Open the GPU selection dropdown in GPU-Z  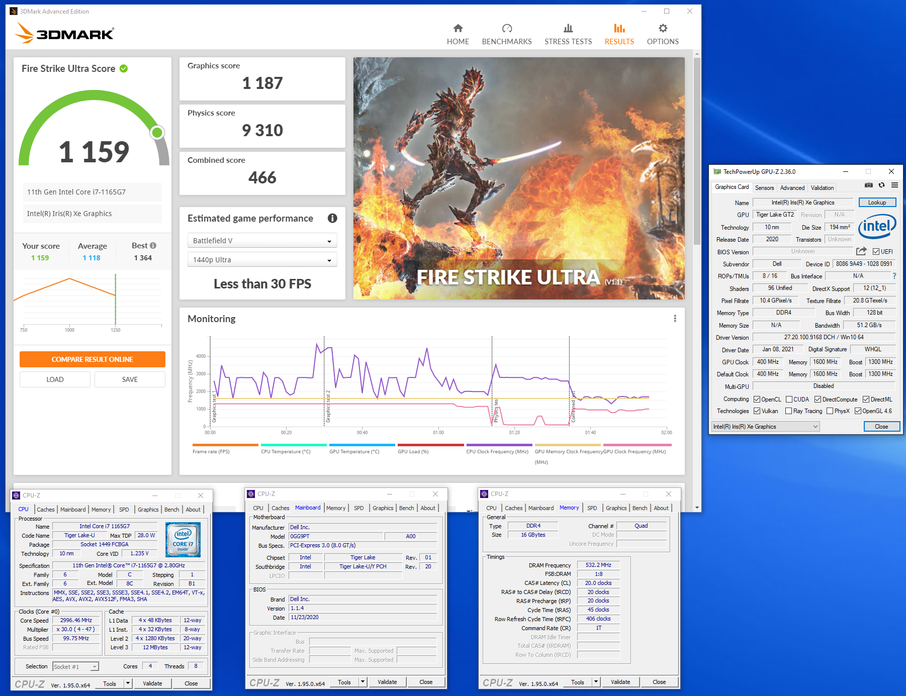click(766, 427)
